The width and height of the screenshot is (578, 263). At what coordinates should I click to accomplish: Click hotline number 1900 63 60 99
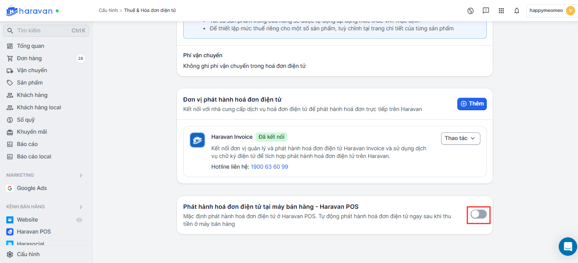coord(269,167)
